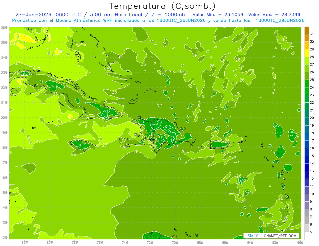Click the legend swatch between 30 and 31

click(x=307, y=38)
